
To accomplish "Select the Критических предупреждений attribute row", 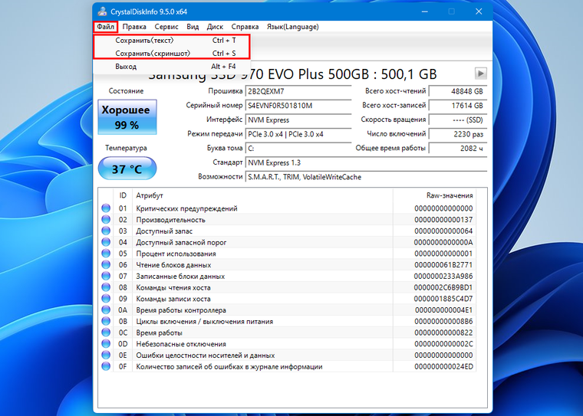I will [288, 208].
